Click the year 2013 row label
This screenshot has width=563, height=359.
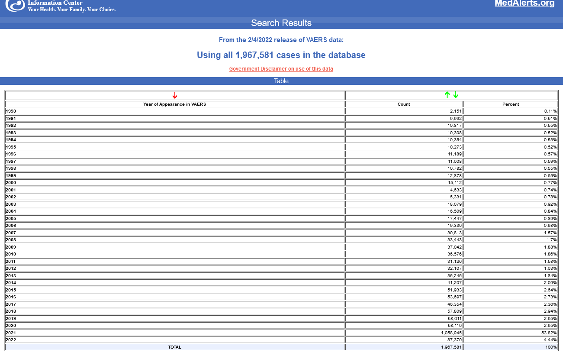(11, 275)
